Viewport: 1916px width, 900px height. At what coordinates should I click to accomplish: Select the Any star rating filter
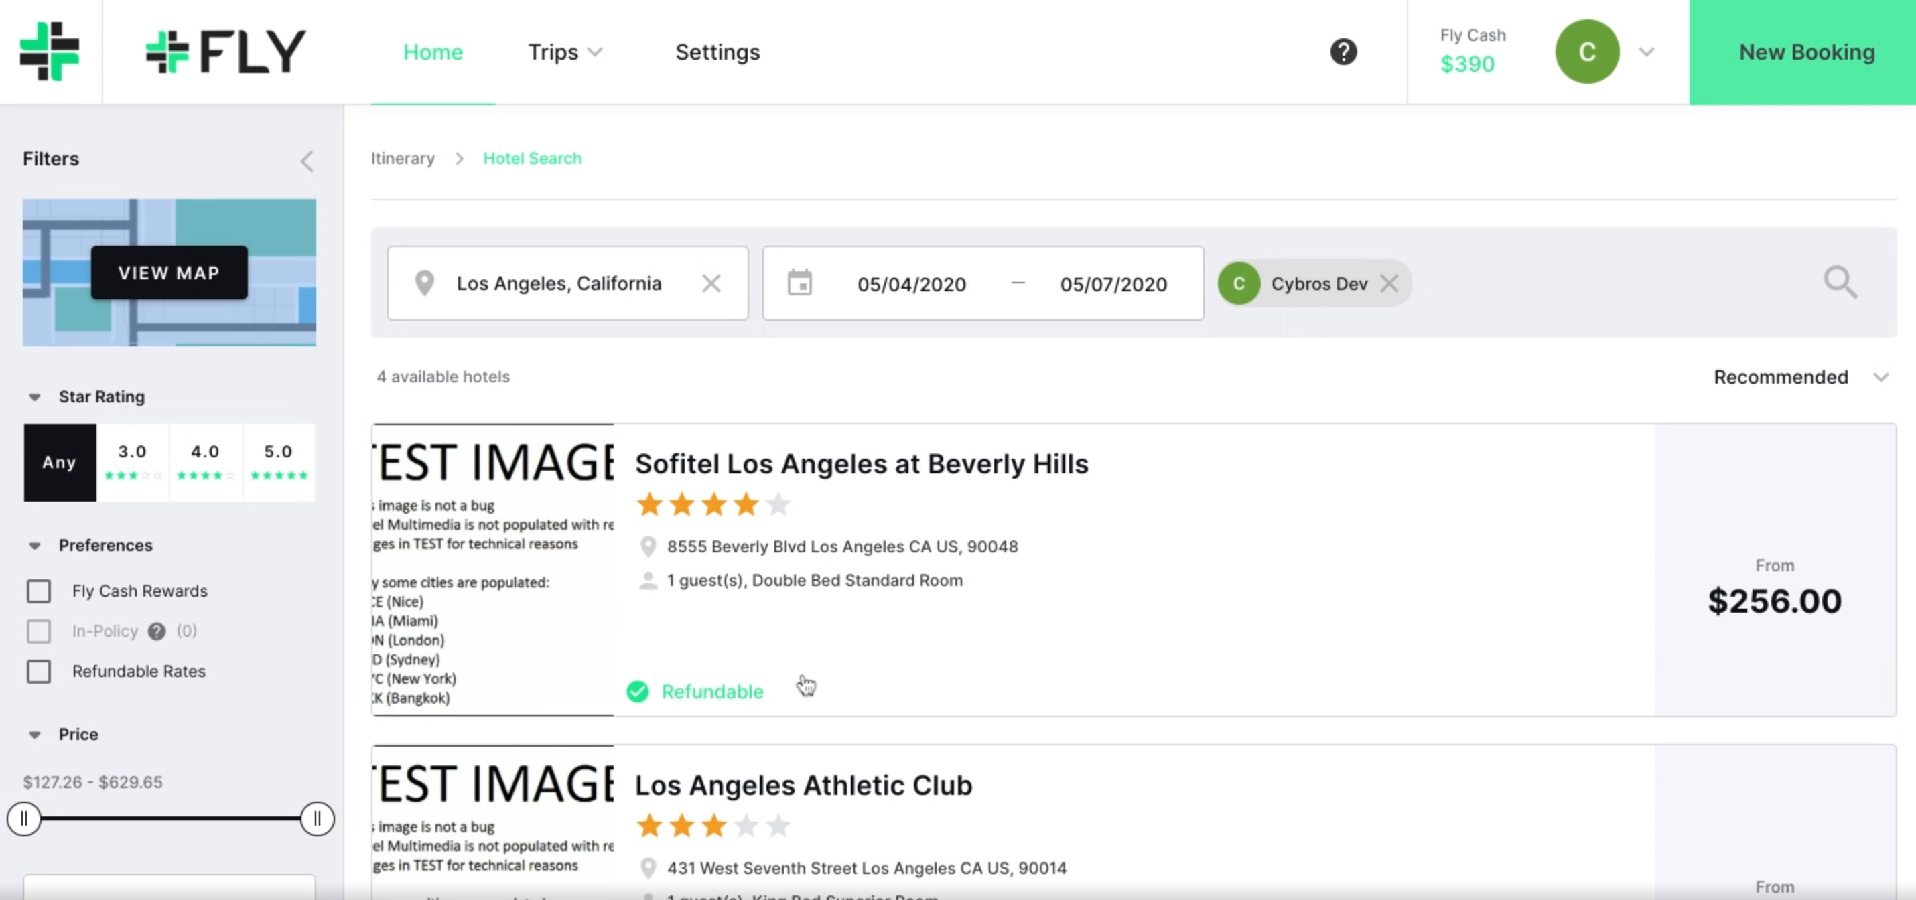(60, 462)
